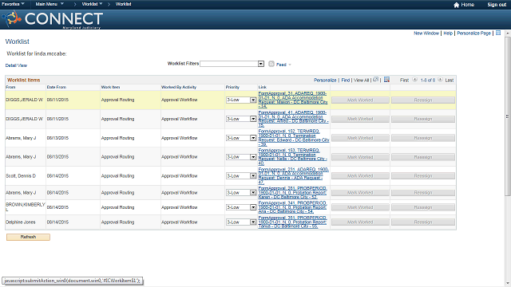Click the Refresh button

pos(29,237)
